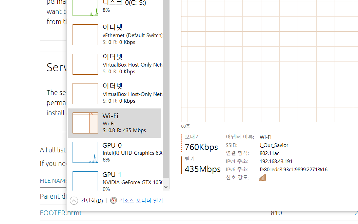Click the sidebar scrollbar down arrow
Screen dimensions: 358x224
tap(166, 186)
